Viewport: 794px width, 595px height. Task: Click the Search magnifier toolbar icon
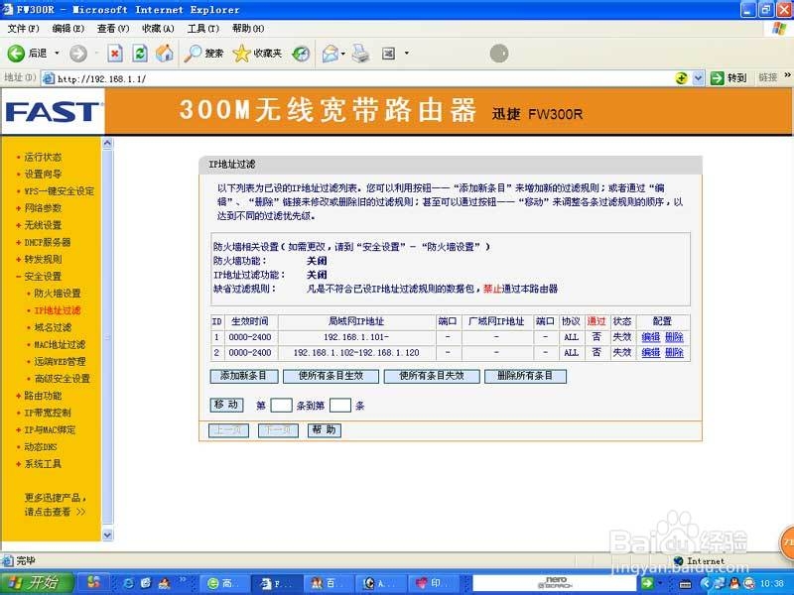tap(193, 54)
